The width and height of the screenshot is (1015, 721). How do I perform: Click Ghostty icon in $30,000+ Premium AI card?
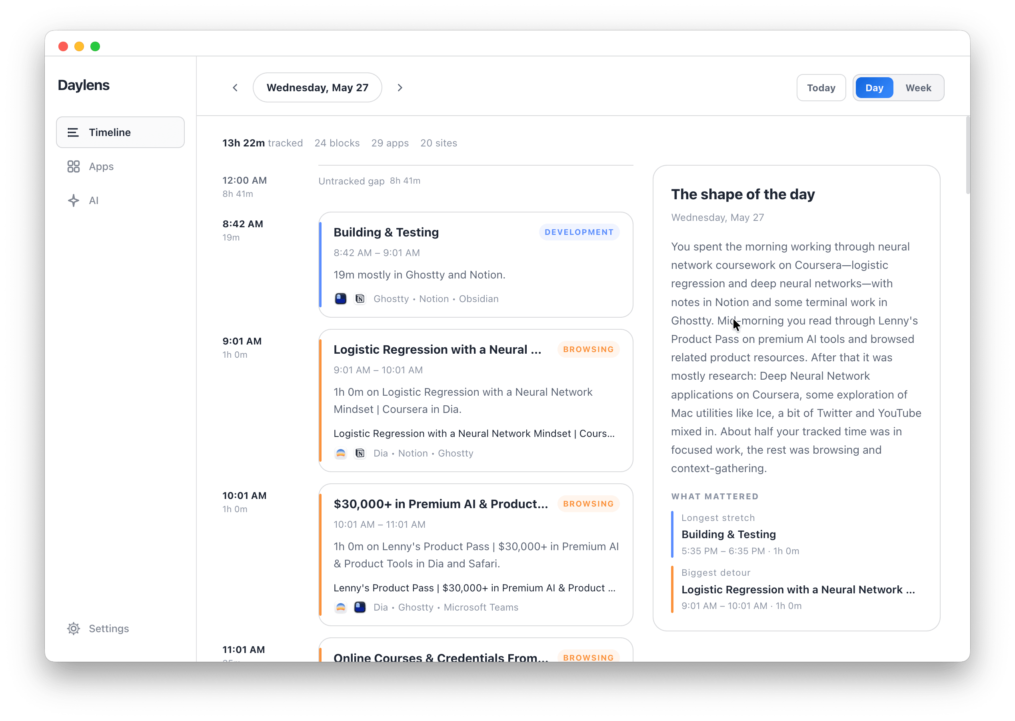click(x=360, y=607)
